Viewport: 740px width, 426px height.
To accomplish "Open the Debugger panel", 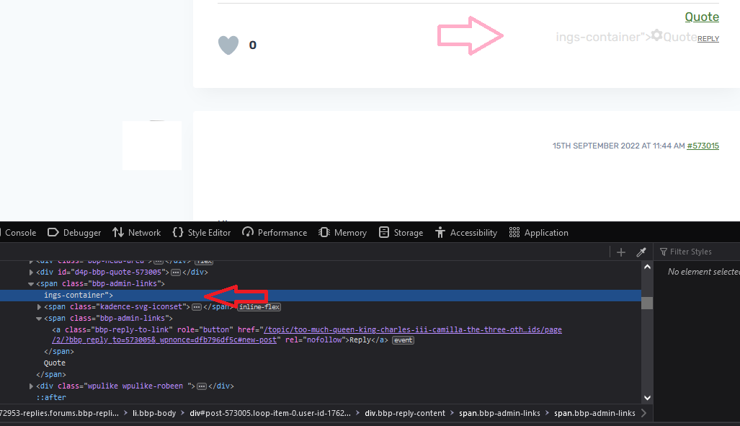I will (x=74, y=233).
